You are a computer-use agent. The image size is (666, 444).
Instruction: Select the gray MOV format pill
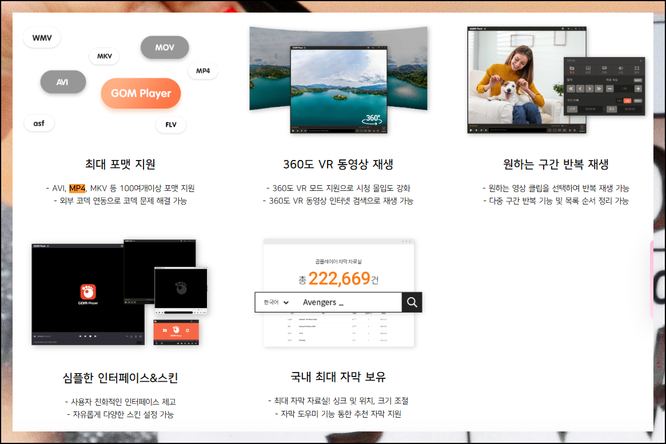[165, 47]
